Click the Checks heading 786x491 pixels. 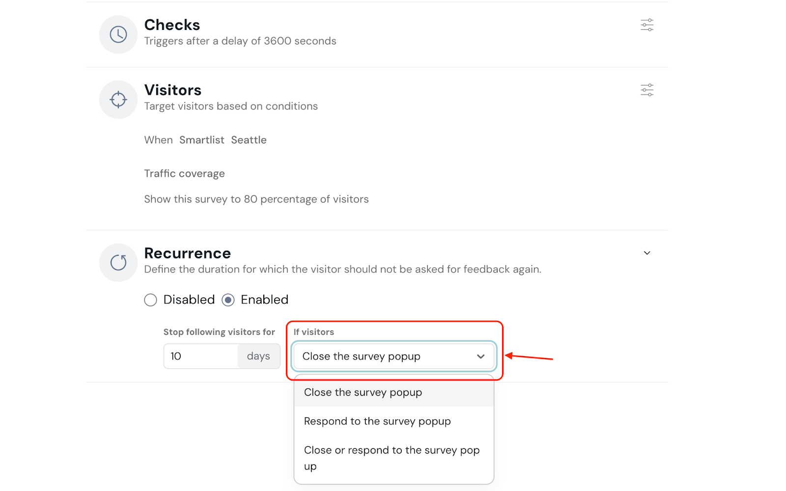point(172,25)
